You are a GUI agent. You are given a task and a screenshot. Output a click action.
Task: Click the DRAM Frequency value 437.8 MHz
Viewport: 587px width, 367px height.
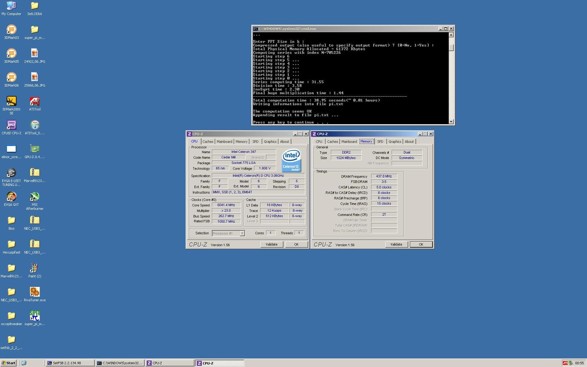click(384, 176)
